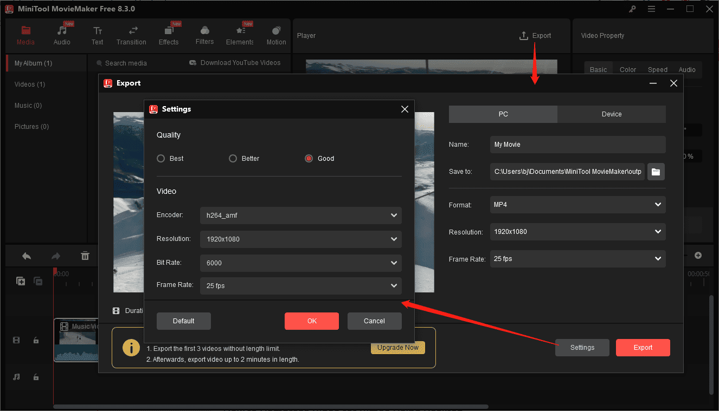Click the redo arrow in timeline toolbar
The width and height of the screenshot is (719, 411).
pyautogui.click(x=56, y=256)
